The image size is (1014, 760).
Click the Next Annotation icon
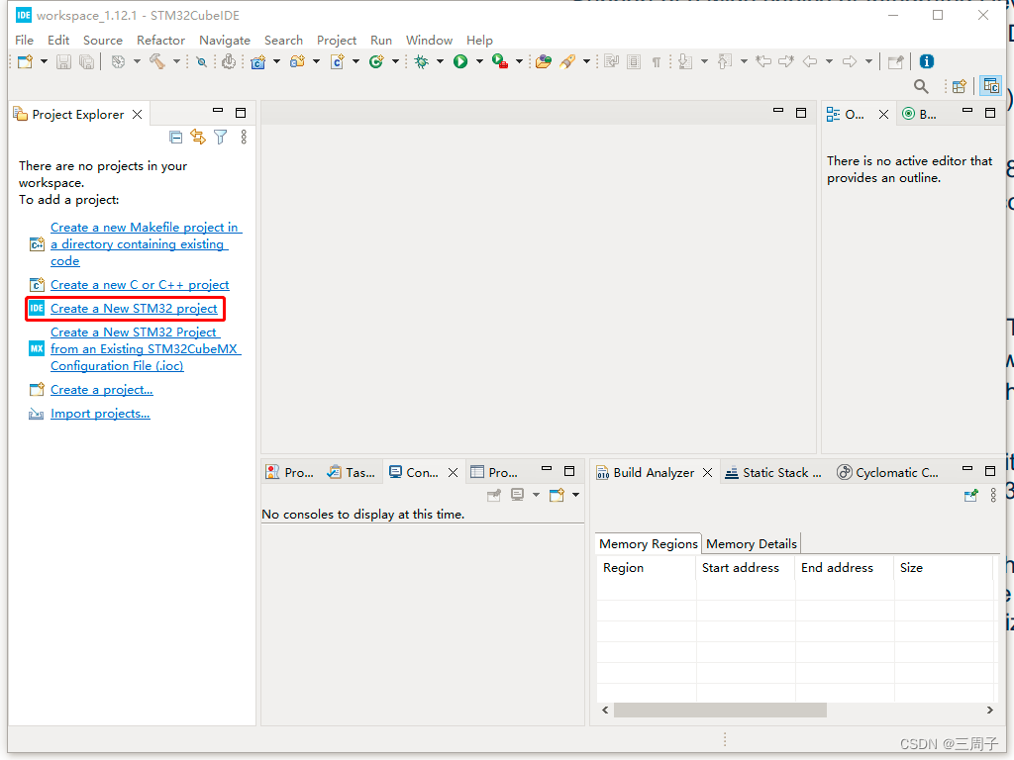pyautogui.click(x=685, y=62)
